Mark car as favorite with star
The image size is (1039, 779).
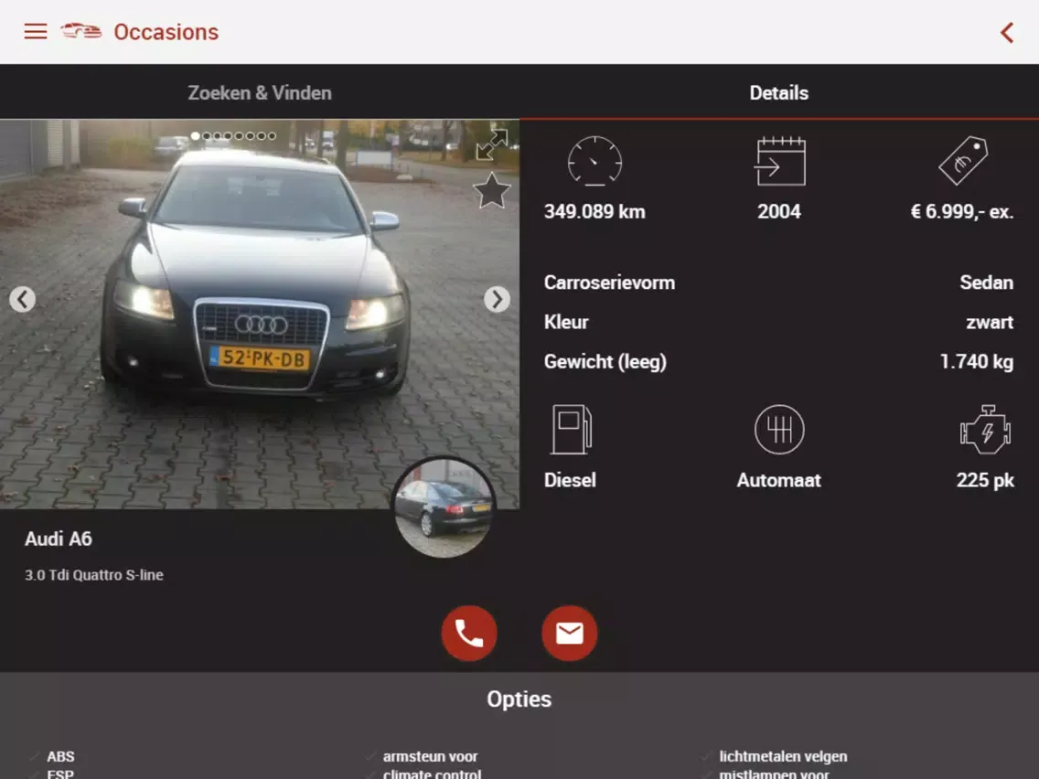(x=492, y=191)
